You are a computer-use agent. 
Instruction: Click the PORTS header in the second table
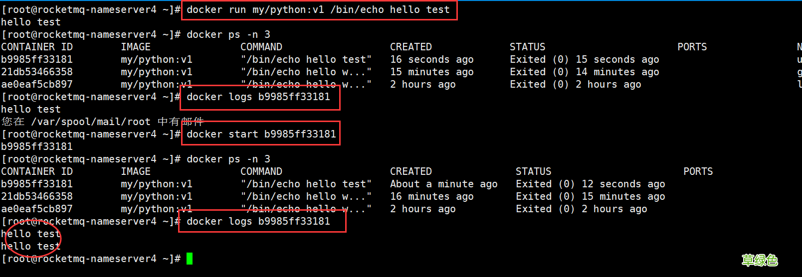pyautogui.click(x=698, y=171)
